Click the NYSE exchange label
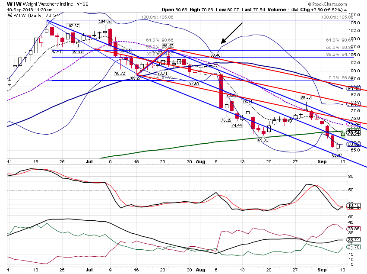The height and width of the screenshot is (274, 367). [82, 4]
